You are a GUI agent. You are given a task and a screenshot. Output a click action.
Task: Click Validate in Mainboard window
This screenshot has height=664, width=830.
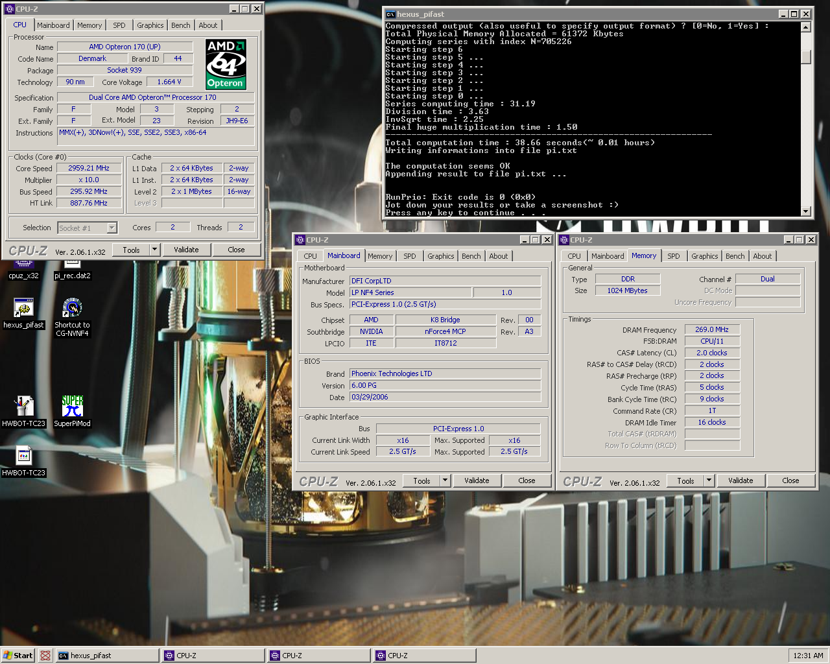coord(477,480)
